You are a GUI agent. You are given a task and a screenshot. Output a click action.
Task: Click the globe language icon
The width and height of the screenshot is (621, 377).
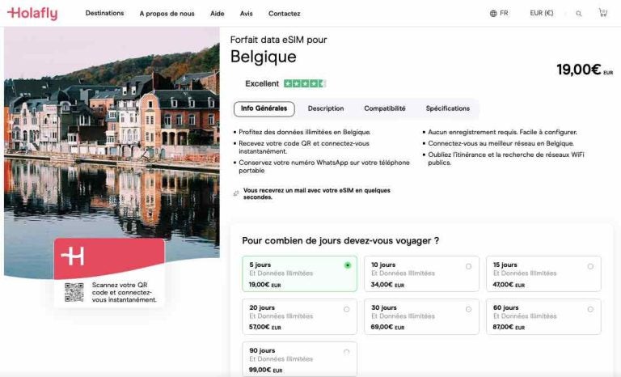[x=493, y=14]
